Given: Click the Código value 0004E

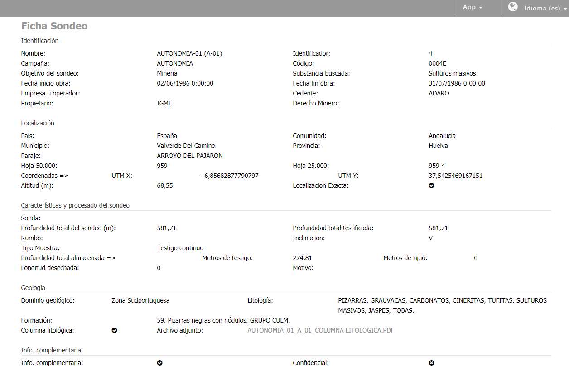Looking at the screenshot, I should 437,63.
